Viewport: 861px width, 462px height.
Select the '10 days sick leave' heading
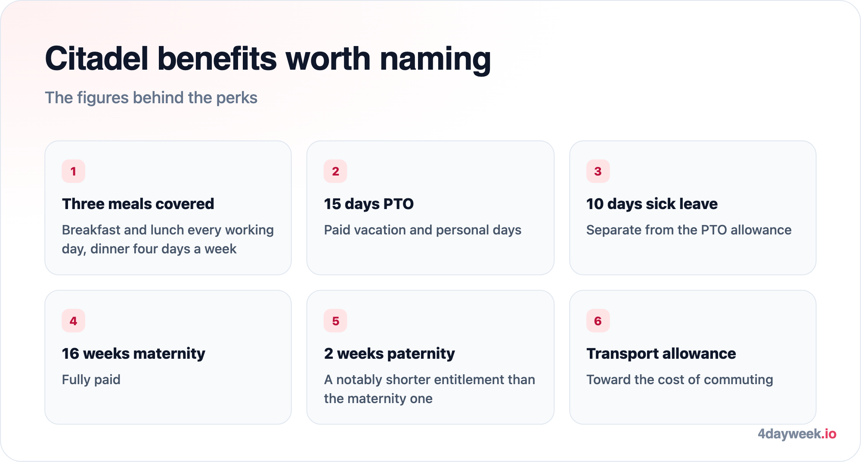coord(652,204)
